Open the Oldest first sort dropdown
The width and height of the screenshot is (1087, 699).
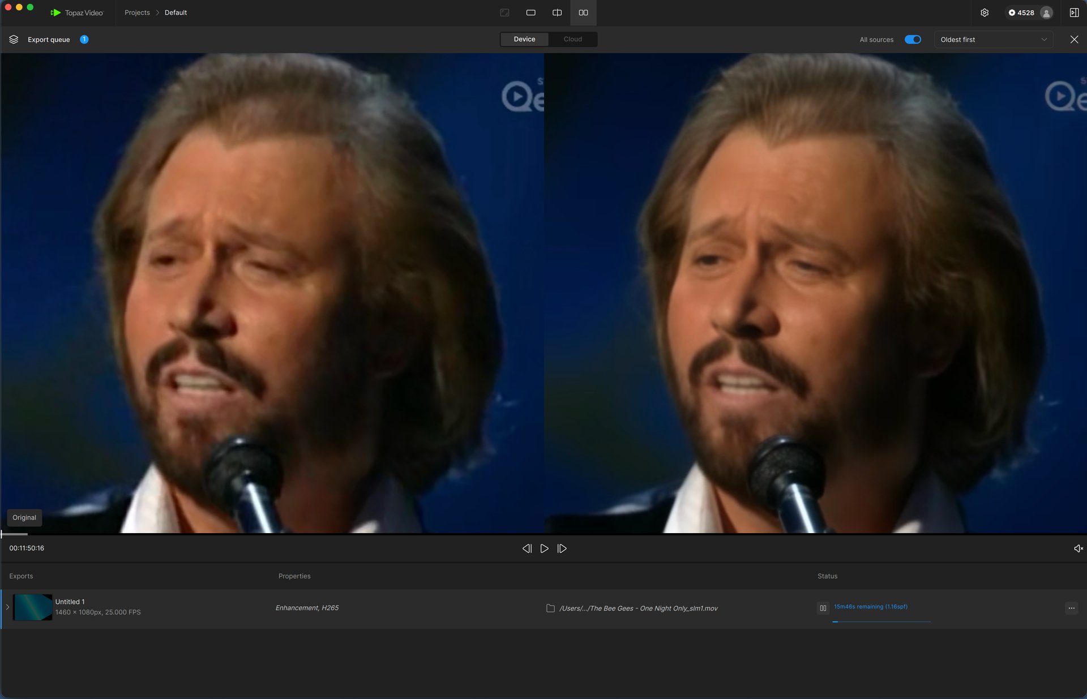click(993, 40)
